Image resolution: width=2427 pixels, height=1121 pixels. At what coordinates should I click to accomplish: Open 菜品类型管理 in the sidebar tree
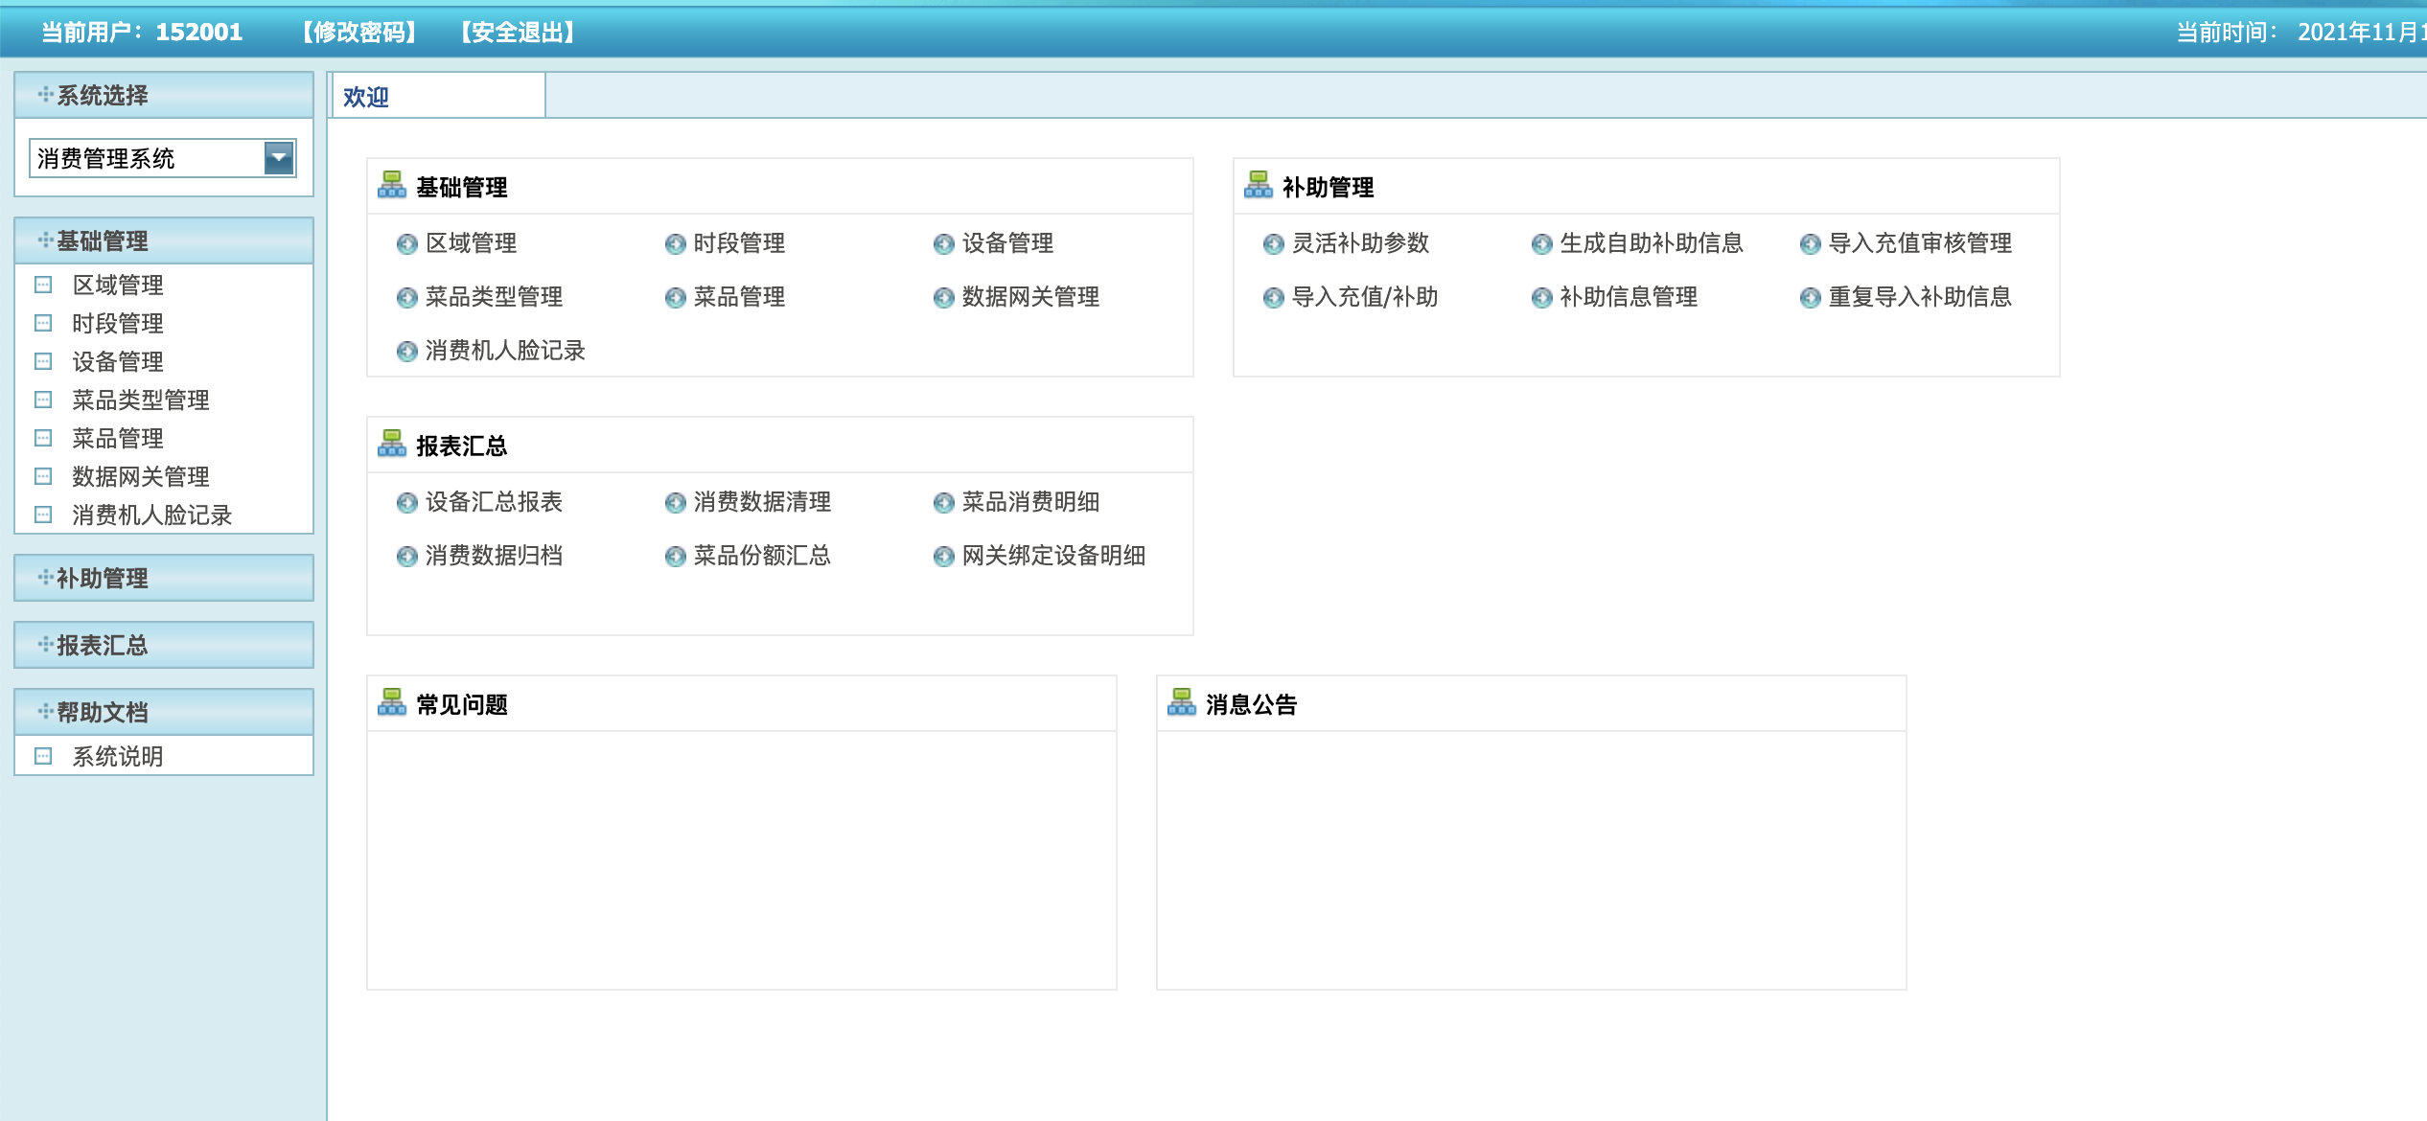pyautogui.click(x=141, y=400)
